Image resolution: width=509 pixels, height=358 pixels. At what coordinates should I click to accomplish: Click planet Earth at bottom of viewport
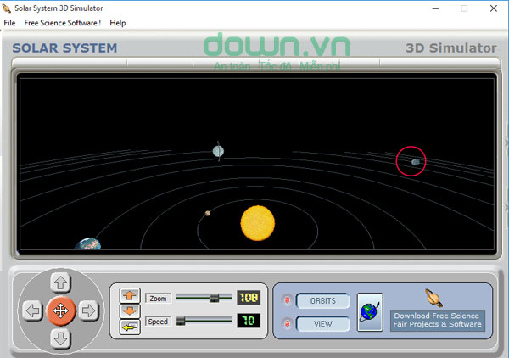coord(88,243)
